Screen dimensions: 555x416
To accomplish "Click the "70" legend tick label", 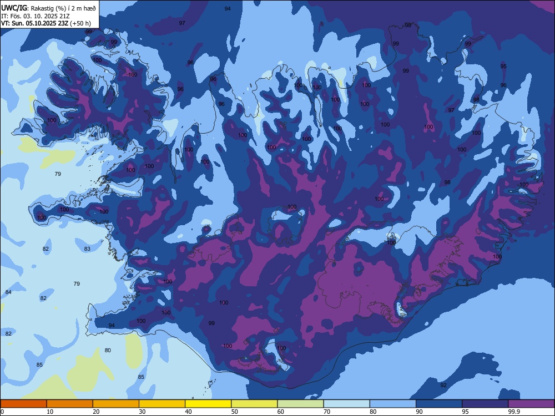I will tap(327, 412).
